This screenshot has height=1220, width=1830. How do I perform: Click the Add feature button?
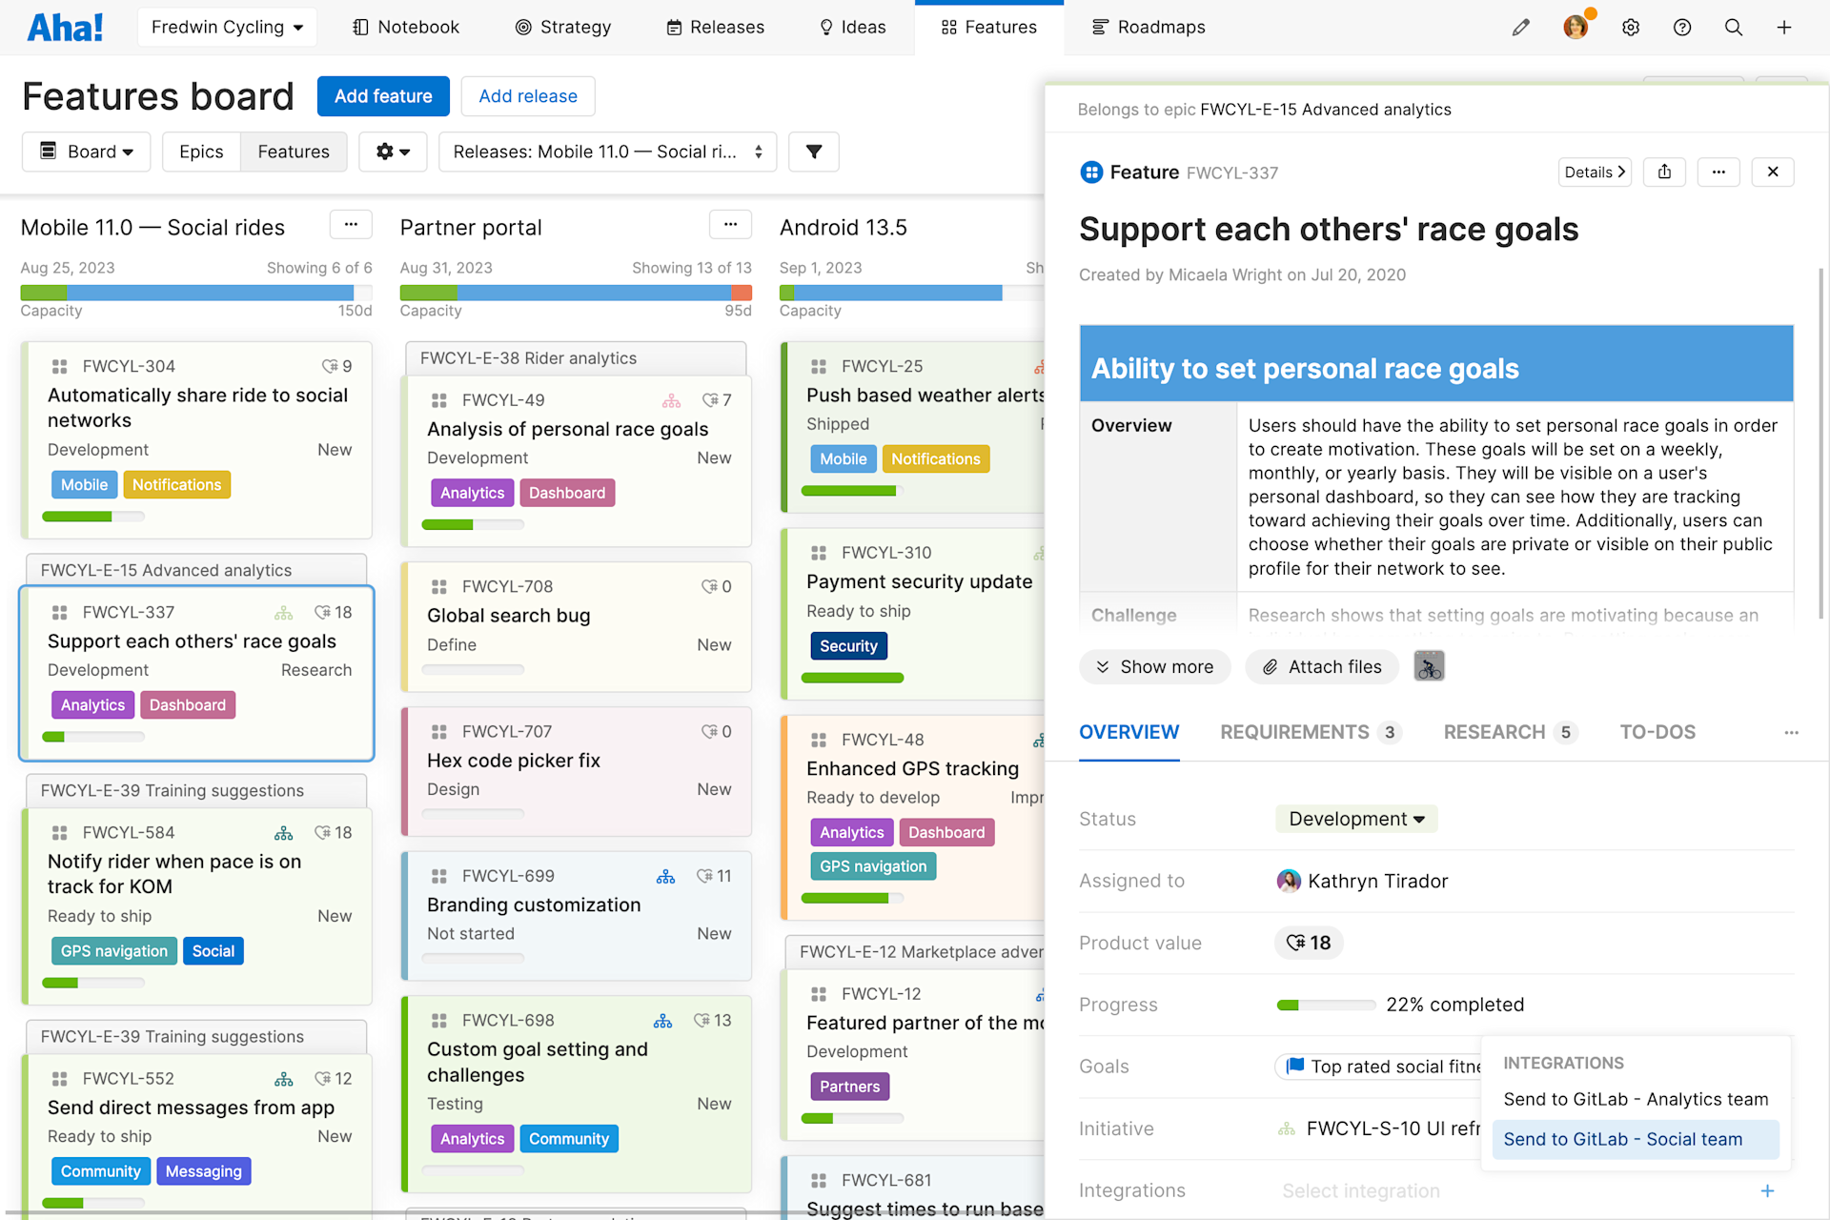tap(382, 95)
